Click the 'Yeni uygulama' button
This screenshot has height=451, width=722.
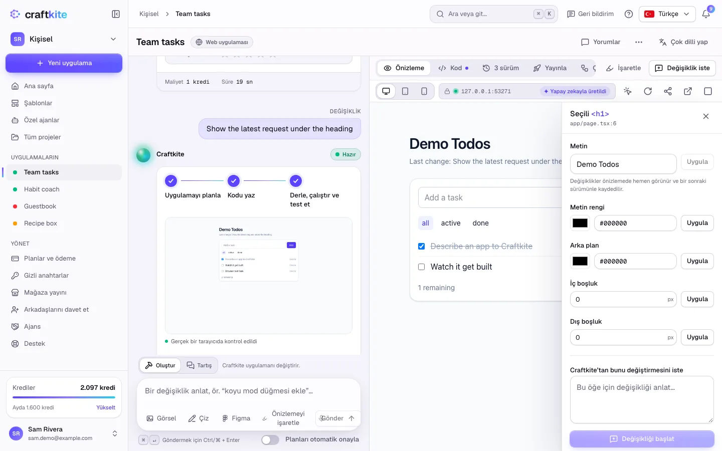[64, 63]
